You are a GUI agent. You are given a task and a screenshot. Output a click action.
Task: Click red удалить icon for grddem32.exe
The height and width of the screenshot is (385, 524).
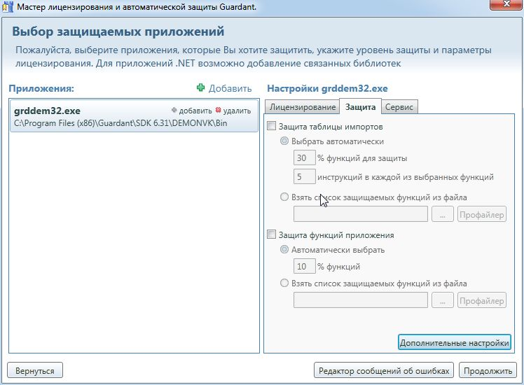(x=219, y=111)
